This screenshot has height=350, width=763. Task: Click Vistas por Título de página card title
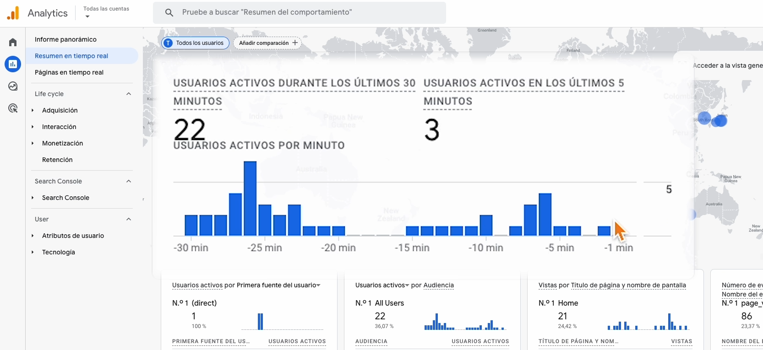click(612, 285)
